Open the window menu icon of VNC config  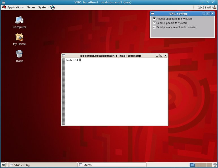(x=153, y=14)
